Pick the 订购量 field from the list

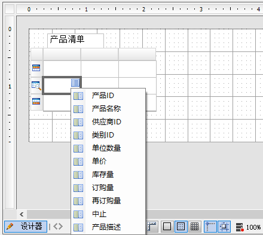click(108, 188)
